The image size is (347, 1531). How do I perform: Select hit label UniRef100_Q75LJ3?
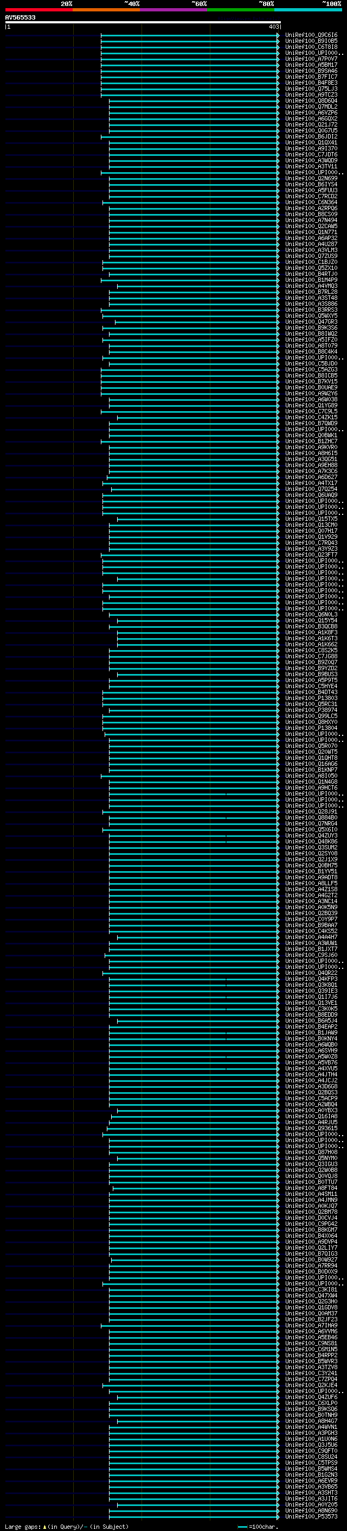pyautogui.click(x=311, y=89)
